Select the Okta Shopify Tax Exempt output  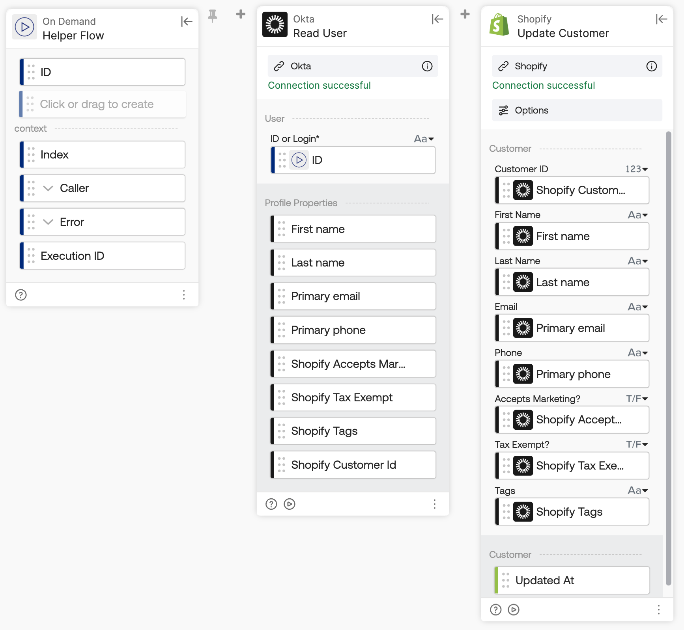[353, 397]
